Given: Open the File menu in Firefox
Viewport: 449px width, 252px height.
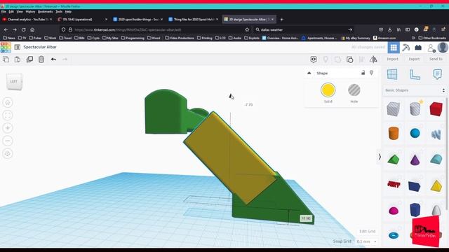Looking at the screenshot, I should (x=4, y=12).
